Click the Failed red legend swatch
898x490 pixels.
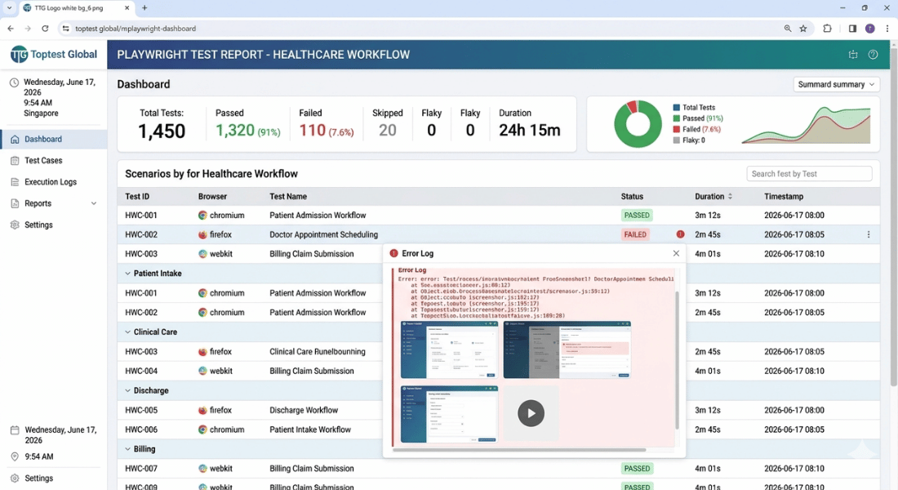point(677,130)
